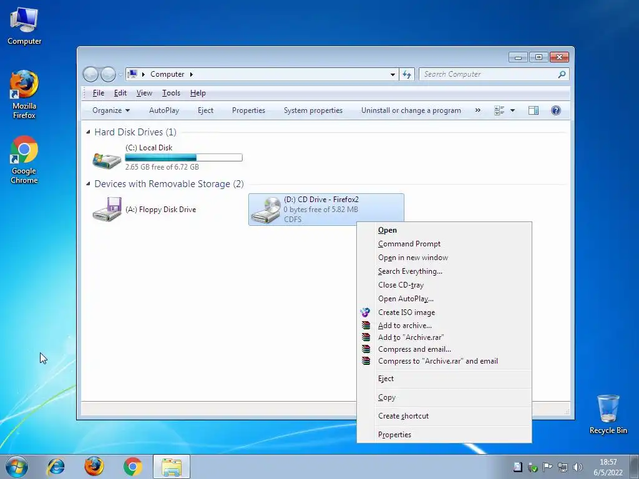Choose Eject in the context menu

[x=444, y=379]
